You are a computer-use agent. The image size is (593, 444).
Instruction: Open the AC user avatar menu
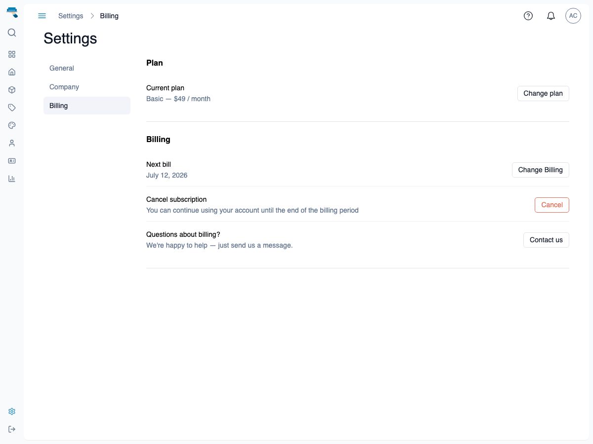[x=573, y=16]
